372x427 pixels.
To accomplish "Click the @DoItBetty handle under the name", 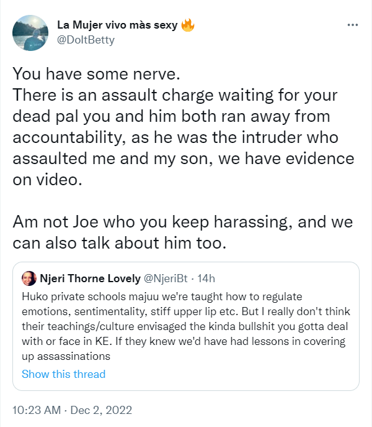I will coord(86,40).
